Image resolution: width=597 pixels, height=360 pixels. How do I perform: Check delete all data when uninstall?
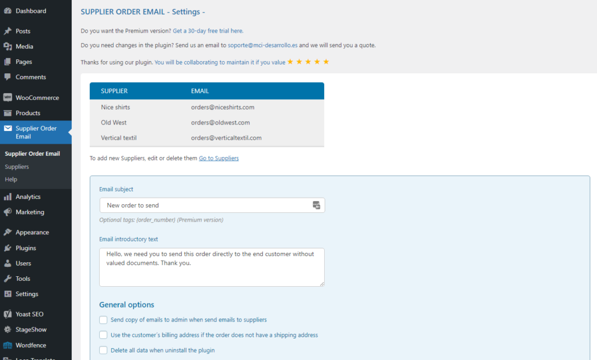(103, 350)
